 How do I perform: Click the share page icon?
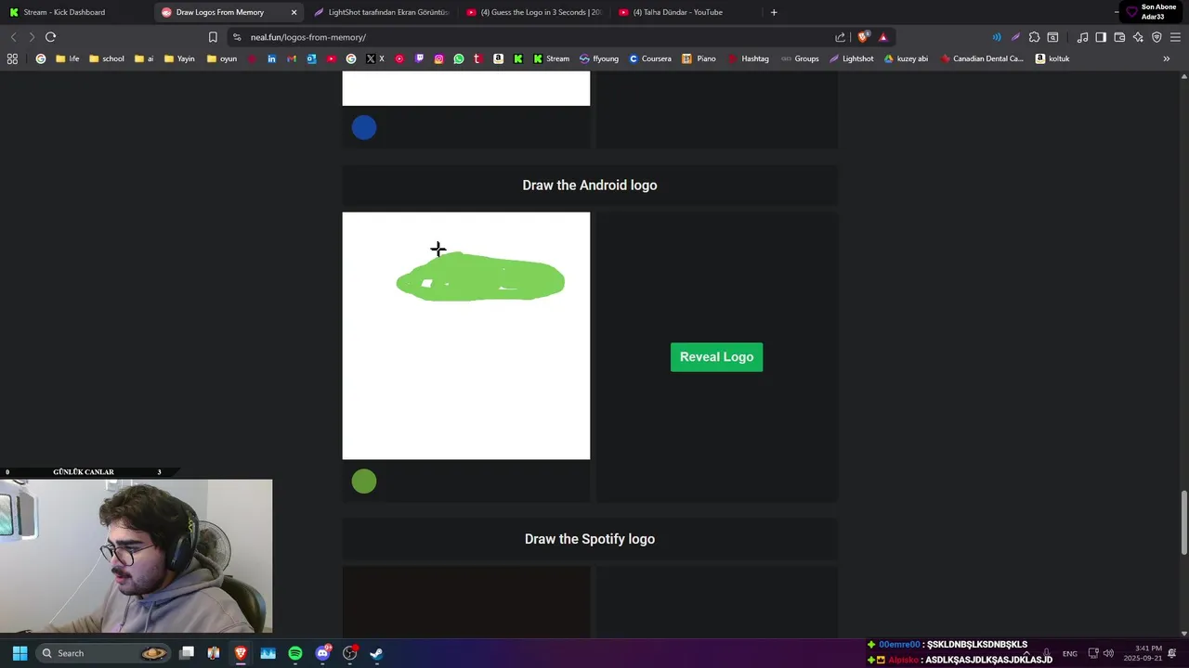coord(841,37)
